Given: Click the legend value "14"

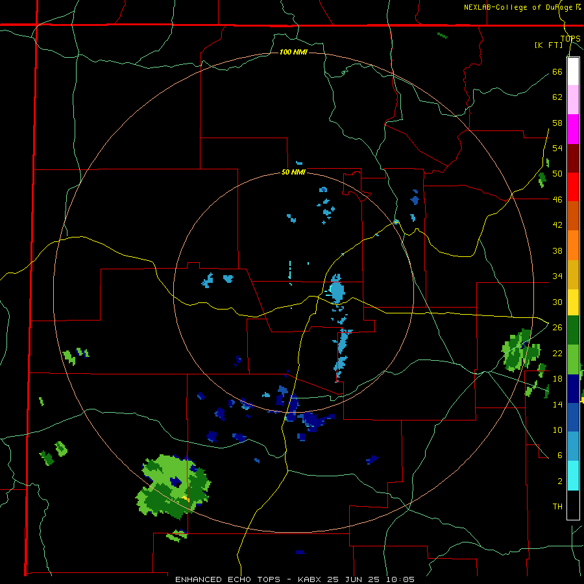Looking at the screenshot, I should [557, 404].
